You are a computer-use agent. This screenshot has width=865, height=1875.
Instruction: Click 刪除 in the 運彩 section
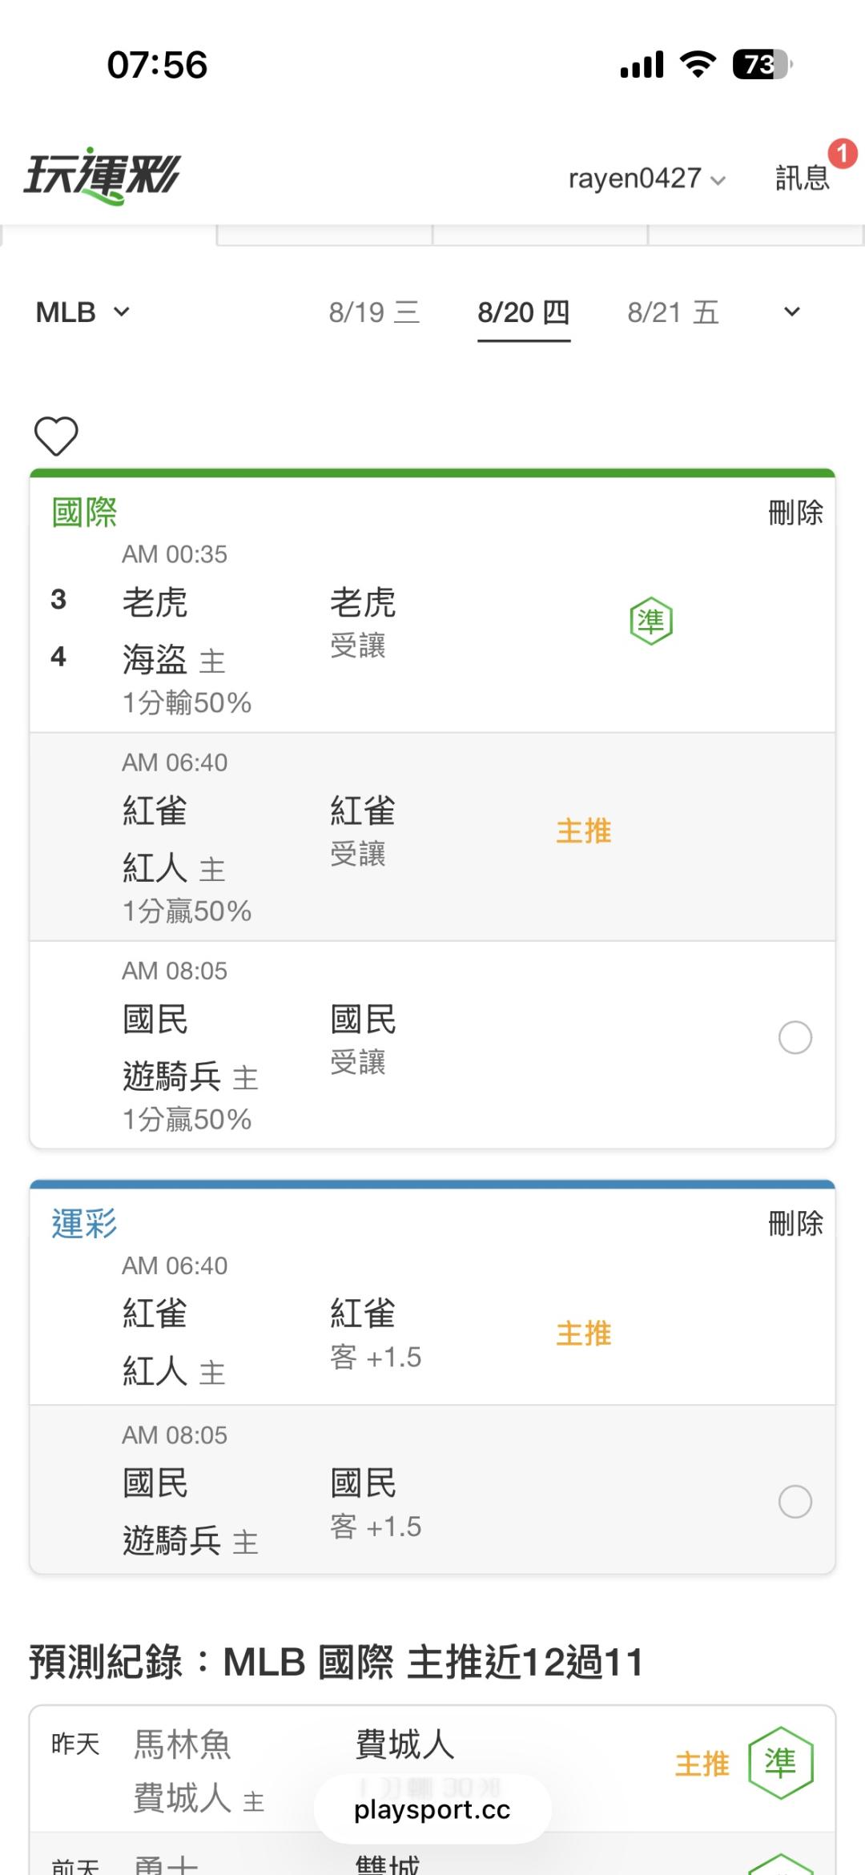[795, 1224]
